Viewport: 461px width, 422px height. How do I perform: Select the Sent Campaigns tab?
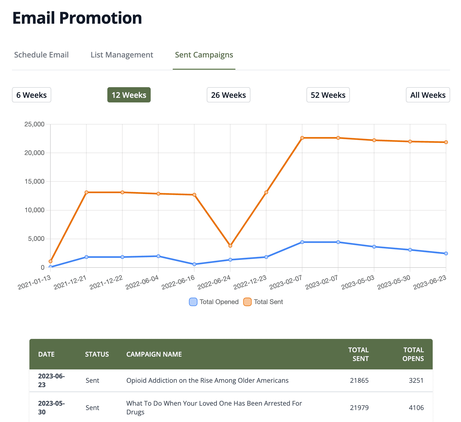[x=204, y=55]
